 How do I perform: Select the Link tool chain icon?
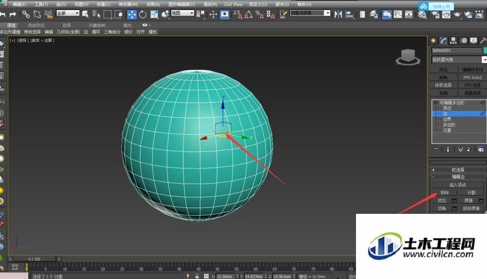(x=26, y=14)
